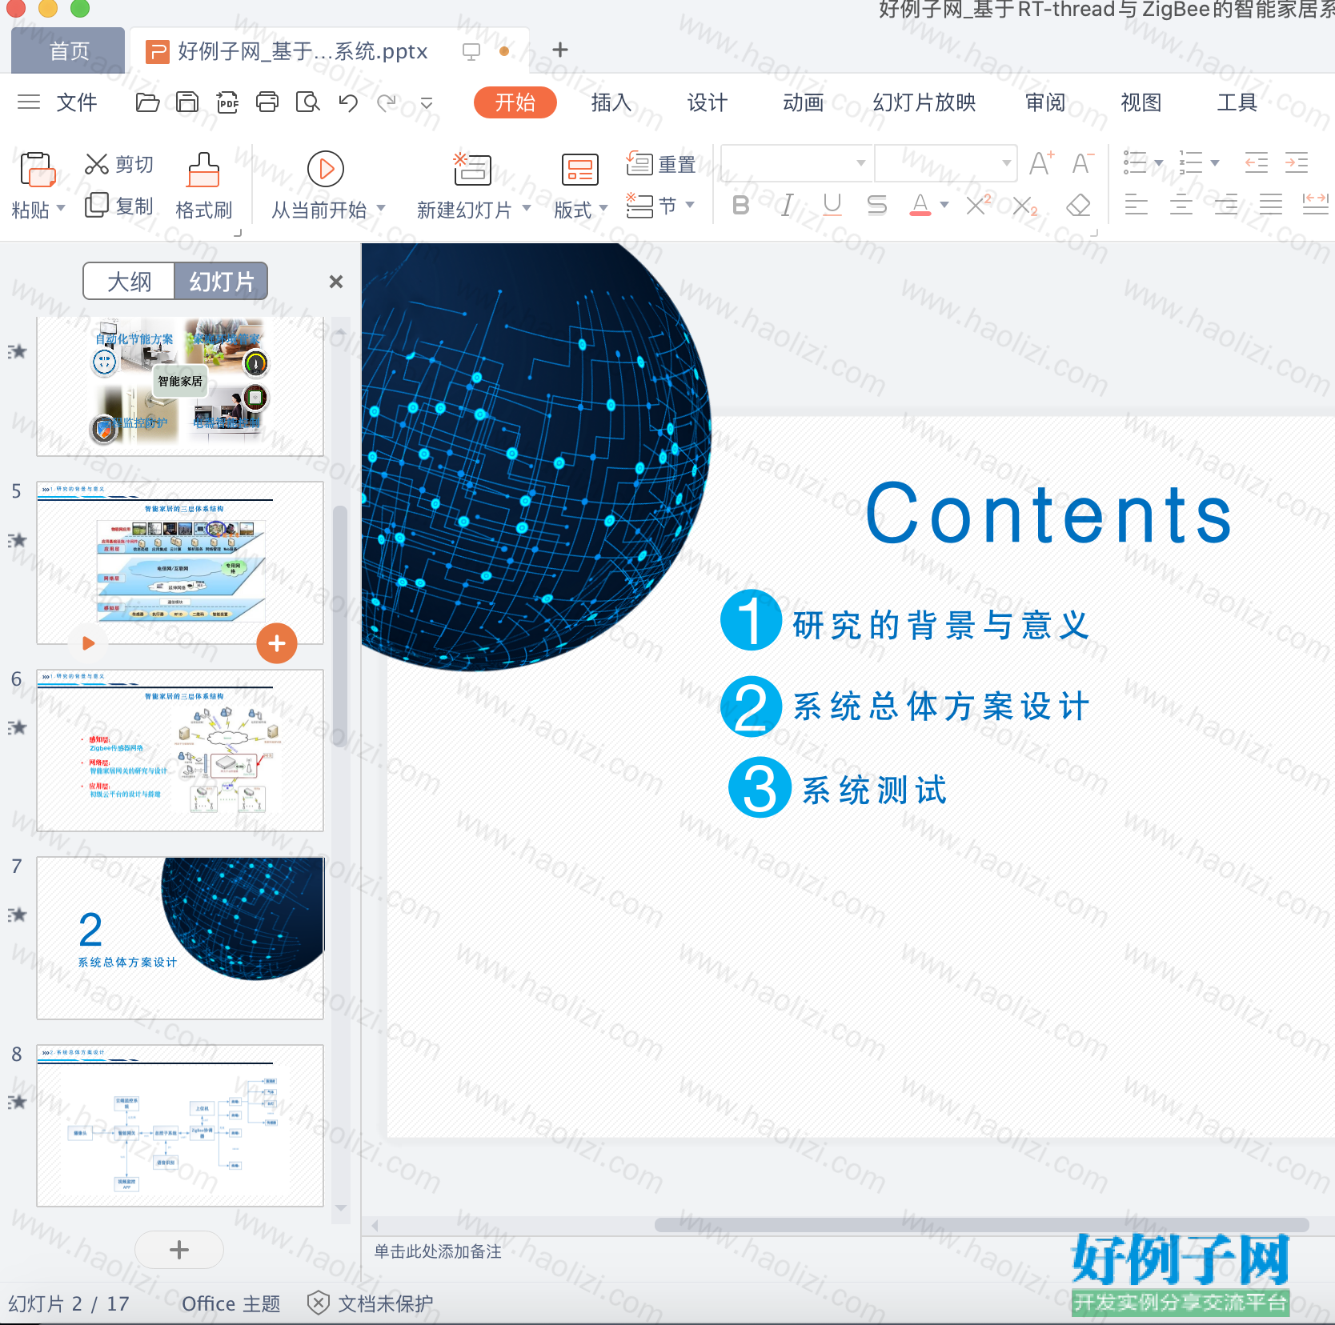This screenshot has width=1335, height=1325.
Task: Toggle superscript formatting
Action: pyautogui.click(x=979, y=206)
